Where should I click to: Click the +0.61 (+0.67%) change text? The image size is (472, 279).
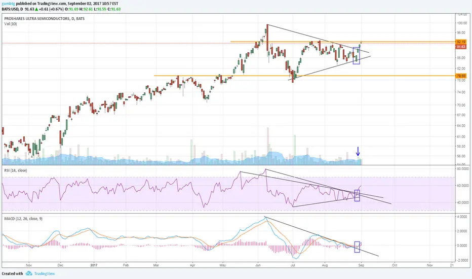52,9
